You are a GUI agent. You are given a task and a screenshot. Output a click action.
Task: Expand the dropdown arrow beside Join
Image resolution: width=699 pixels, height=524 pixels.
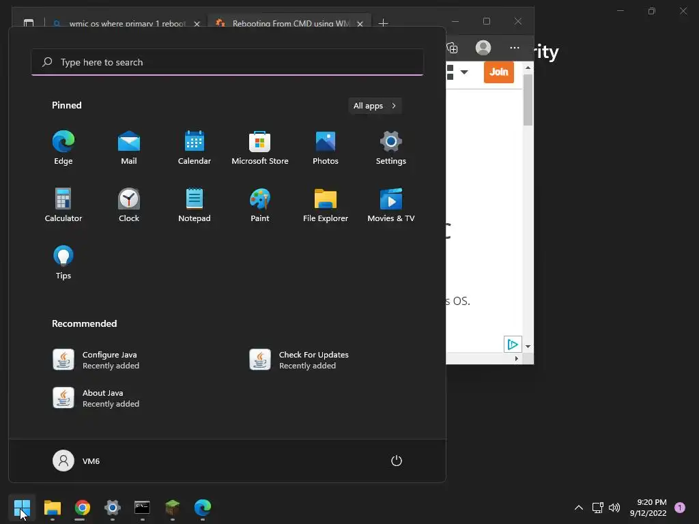[464, 72]
